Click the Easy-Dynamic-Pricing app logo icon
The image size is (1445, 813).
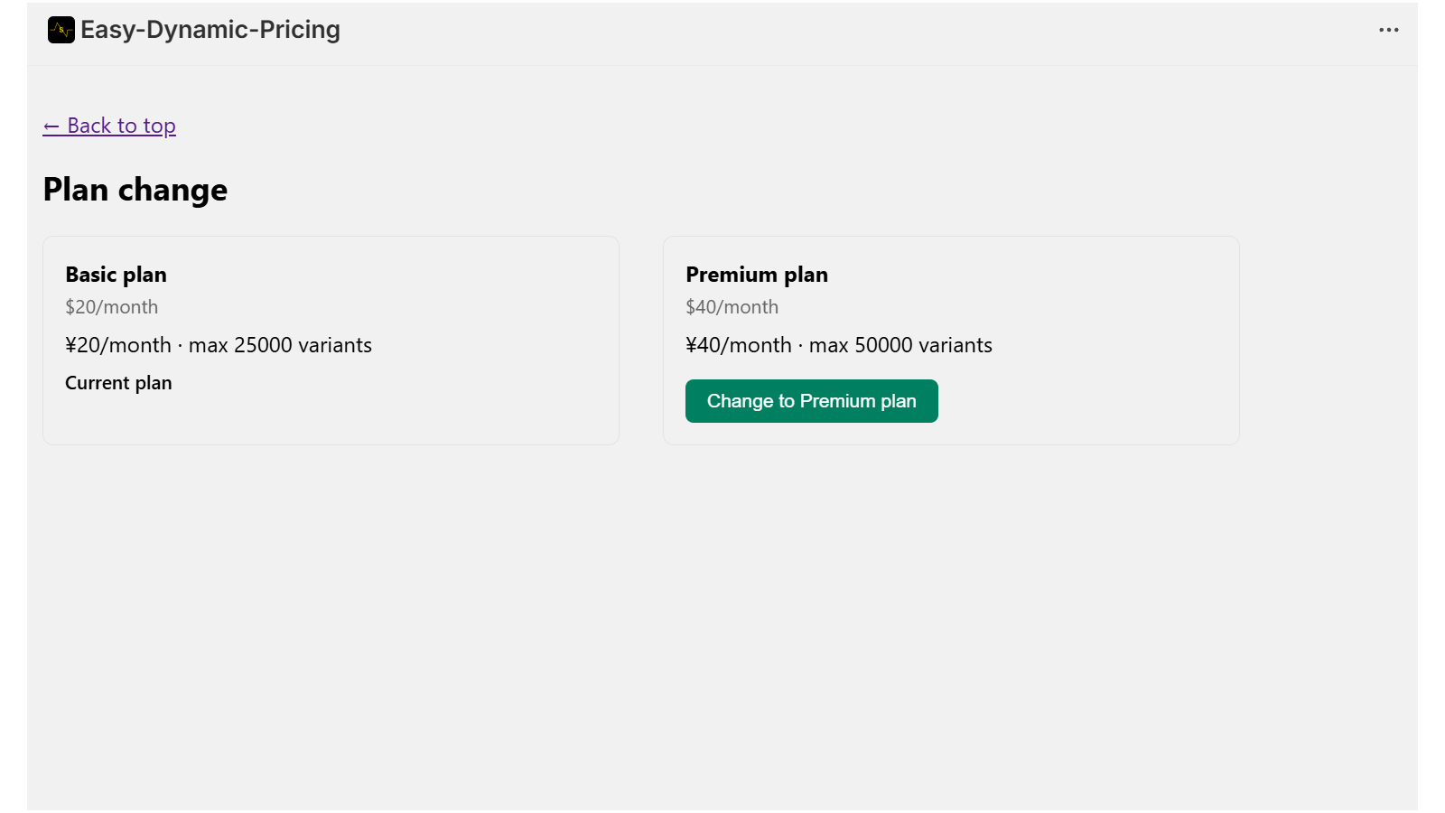[60, 29]
